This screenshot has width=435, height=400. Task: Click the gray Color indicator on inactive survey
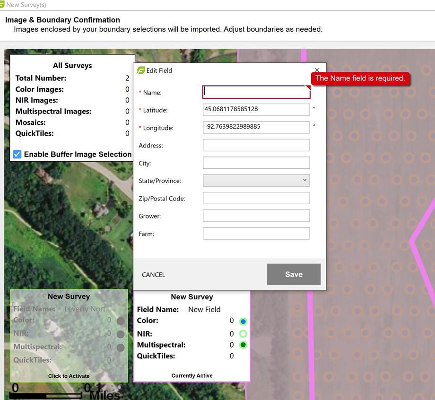point(121,321)
